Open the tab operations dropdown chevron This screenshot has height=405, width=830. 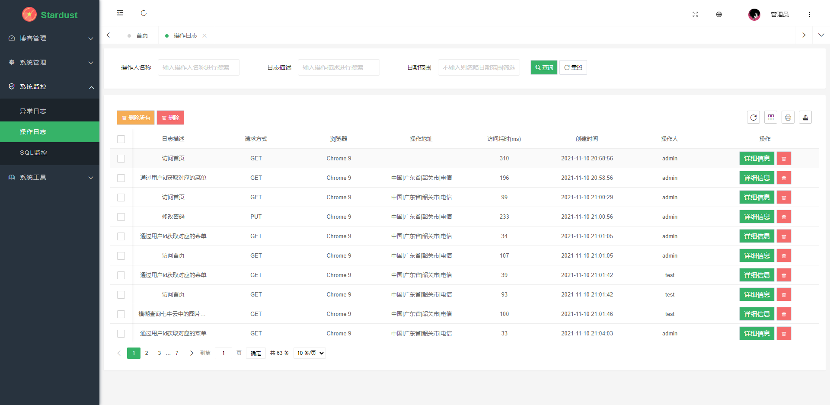(821, 35)
